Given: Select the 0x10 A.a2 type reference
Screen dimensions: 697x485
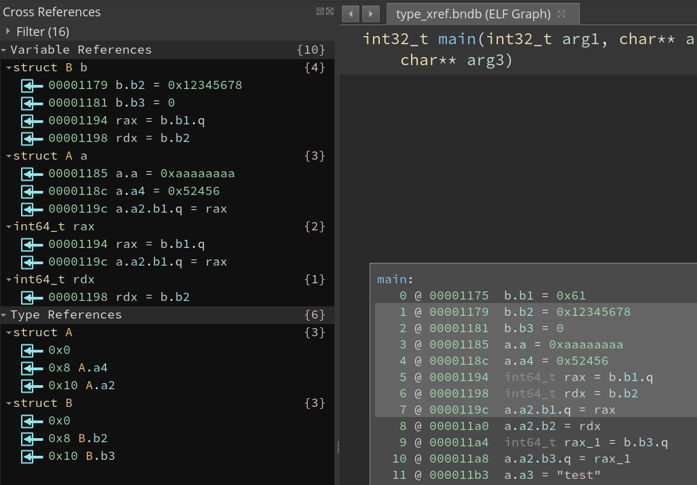Looking at the screenshot, I should [x=82, y=385].
